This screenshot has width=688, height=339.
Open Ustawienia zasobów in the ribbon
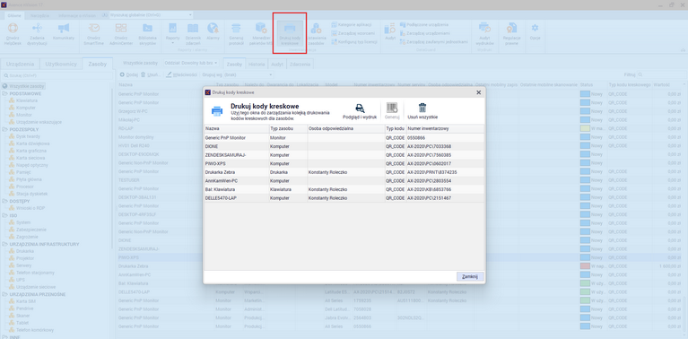pos(316,33)
